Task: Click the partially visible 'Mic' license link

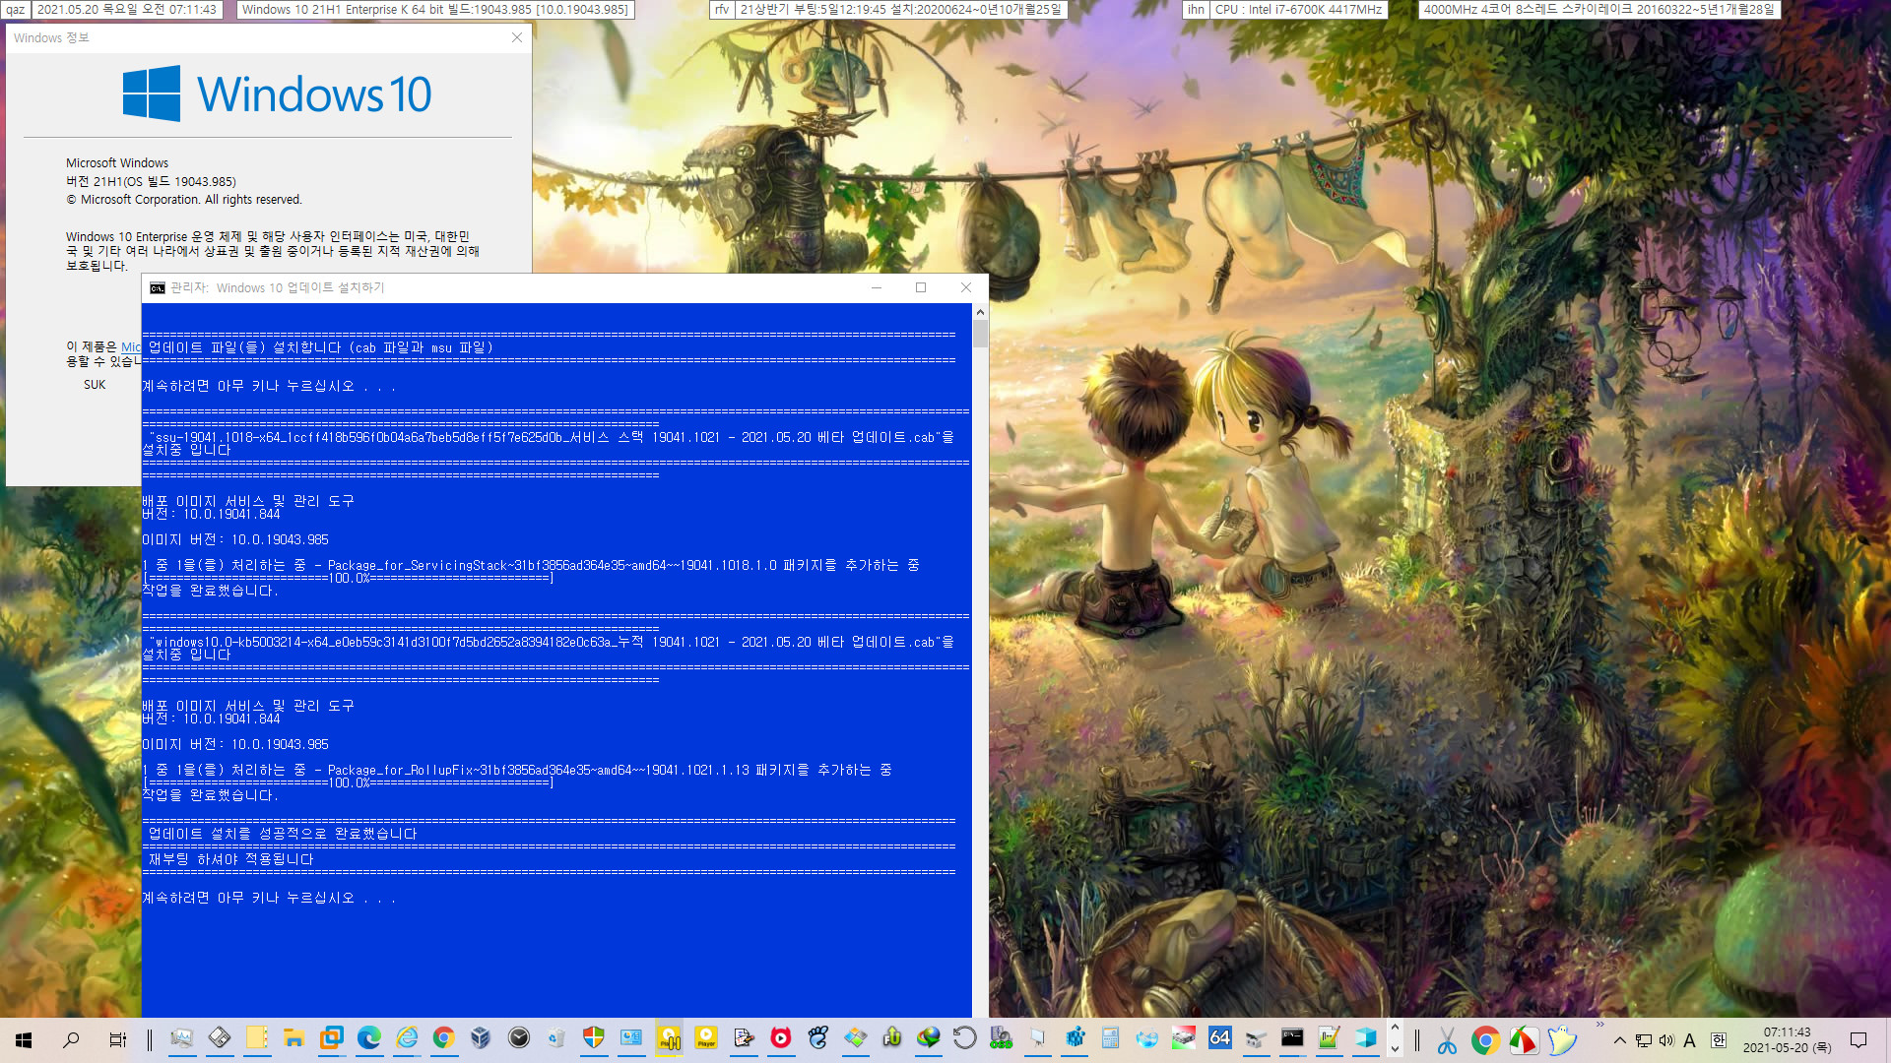Action: (131, 346)
